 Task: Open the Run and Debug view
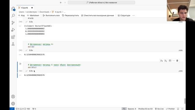click(x=13, y=30)
